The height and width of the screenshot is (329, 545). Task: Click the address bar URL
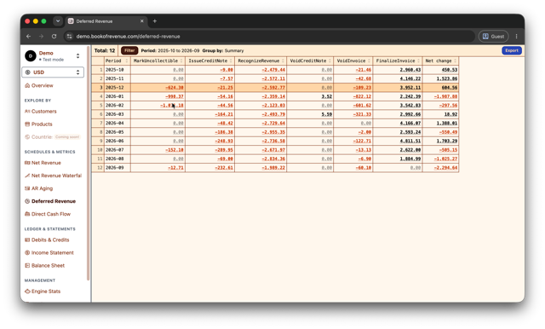[128, 36]
